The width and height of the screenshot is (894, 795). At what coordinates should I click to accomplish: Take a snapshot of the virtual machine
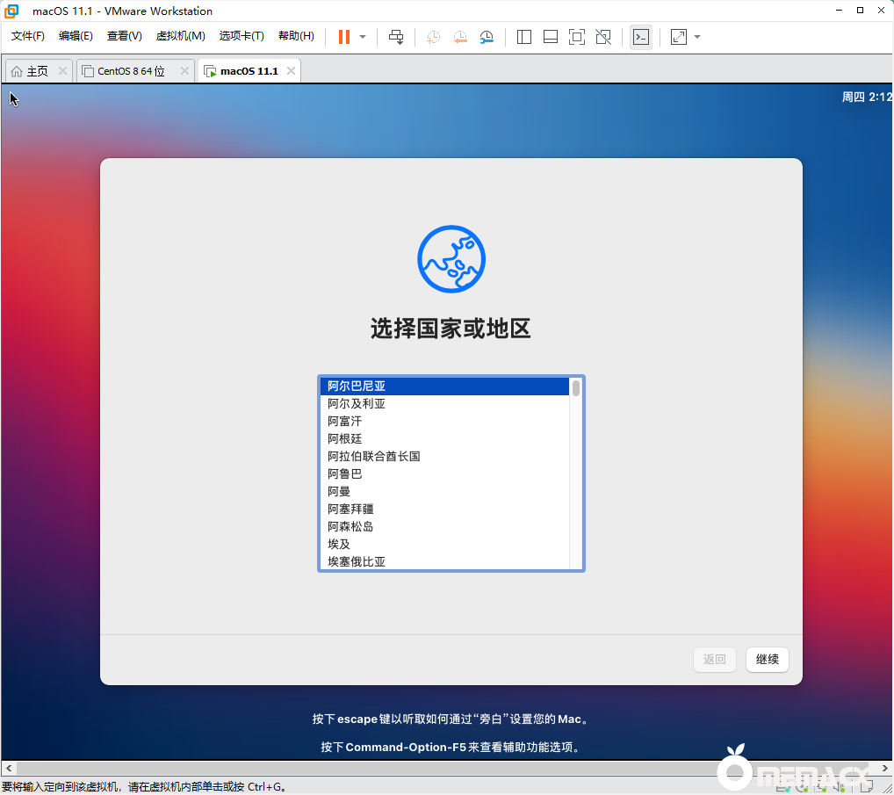click(x=432, y=36)
